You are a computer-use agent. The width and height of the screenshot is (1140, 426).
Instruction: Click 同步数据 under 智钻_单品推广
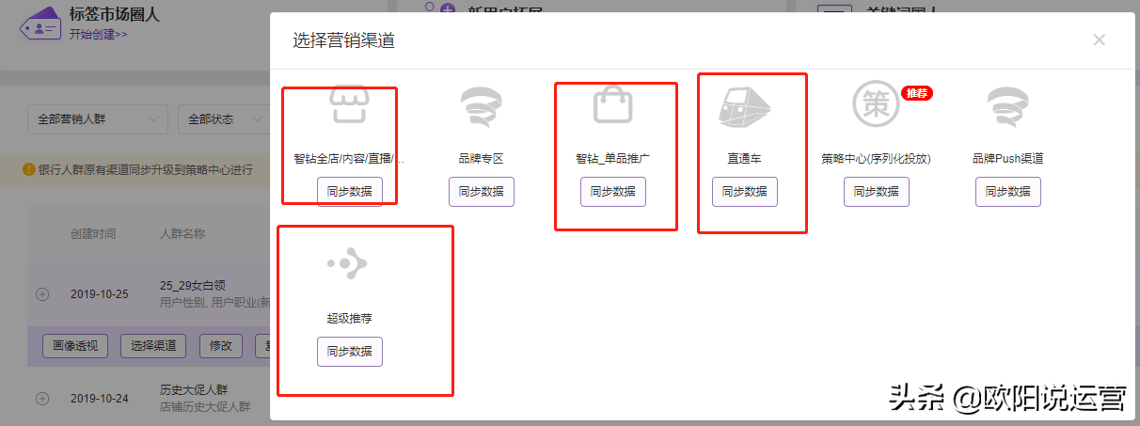[612, 192]
